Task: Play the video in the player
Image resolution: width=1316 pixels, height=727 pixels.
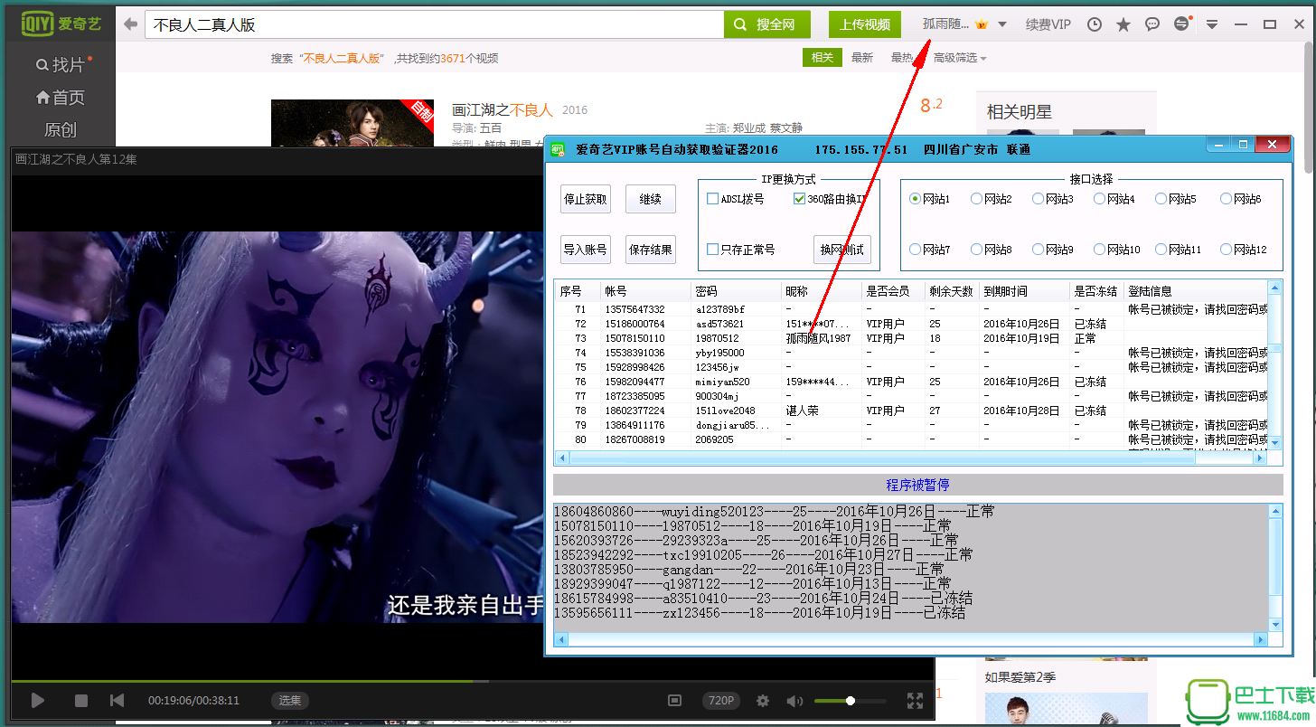Action: [x=37, y=700]
